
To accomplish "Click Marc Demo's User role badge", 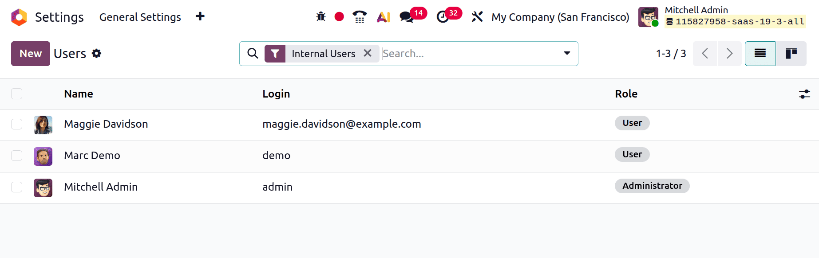I will click(x=632, y=154).
